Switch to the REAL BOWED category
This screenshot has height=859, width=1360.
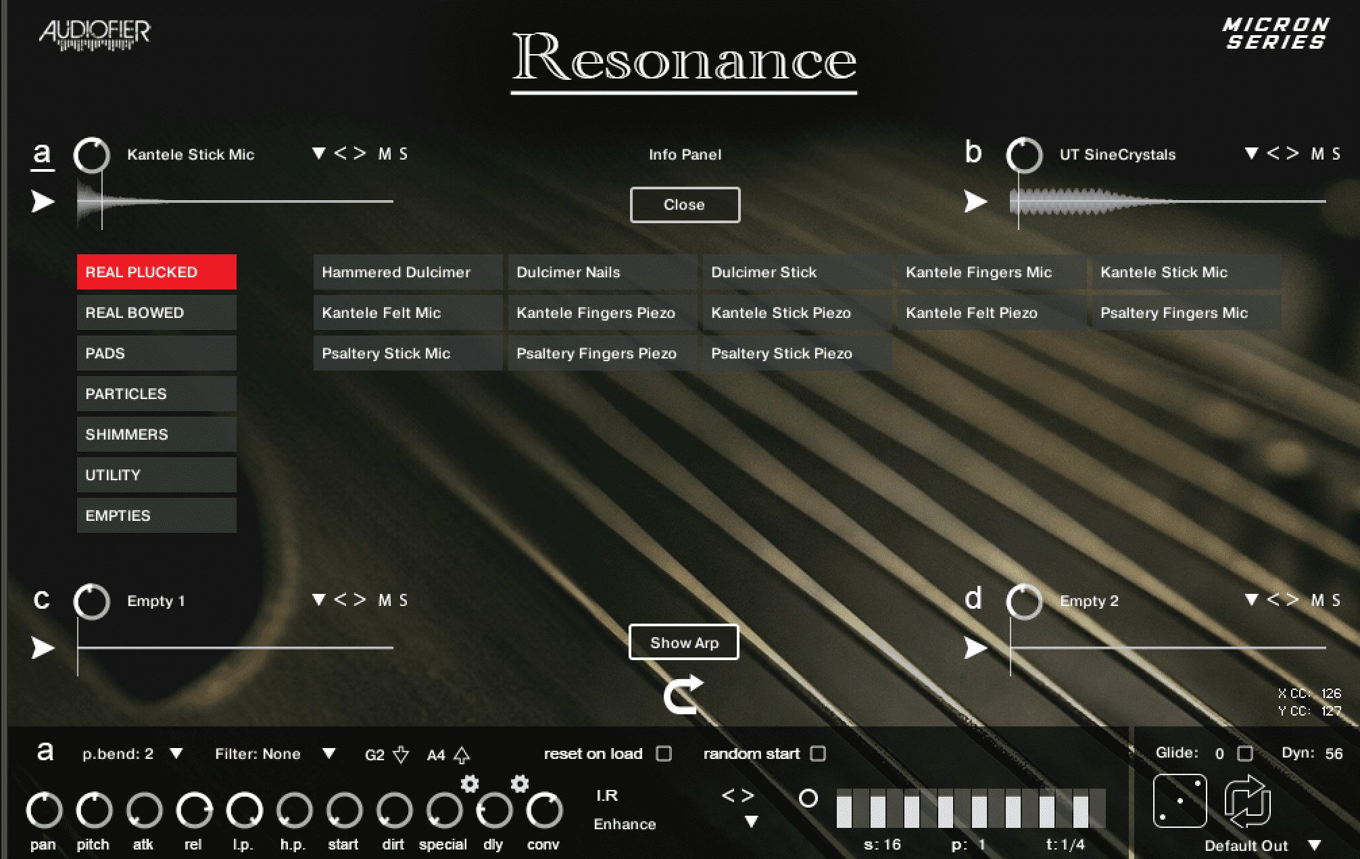(156, 312)
